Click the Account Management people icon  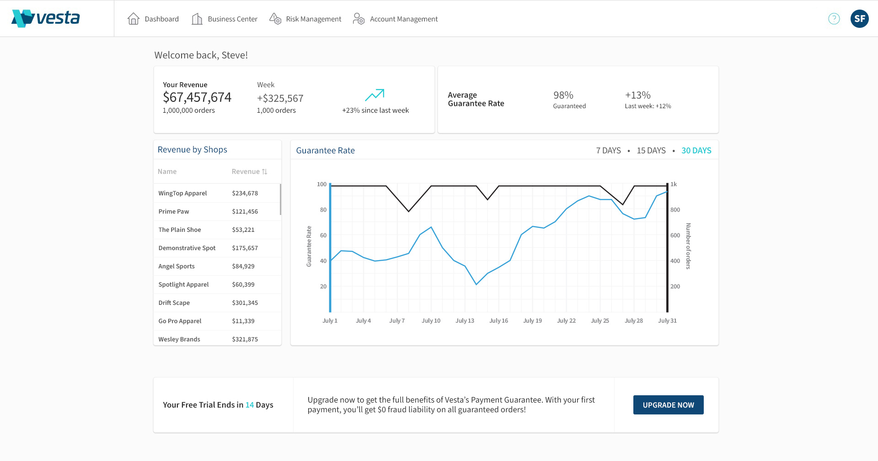click(359, 18)
